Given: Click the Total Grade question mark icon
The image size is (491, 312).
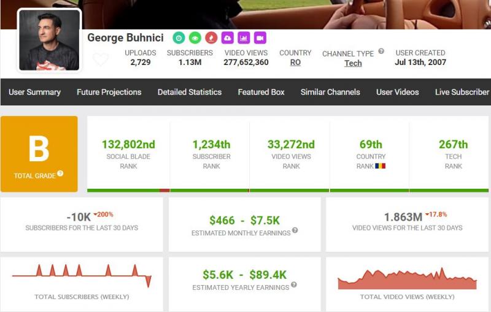Looking at the screenshot, I should pos(60,173).
